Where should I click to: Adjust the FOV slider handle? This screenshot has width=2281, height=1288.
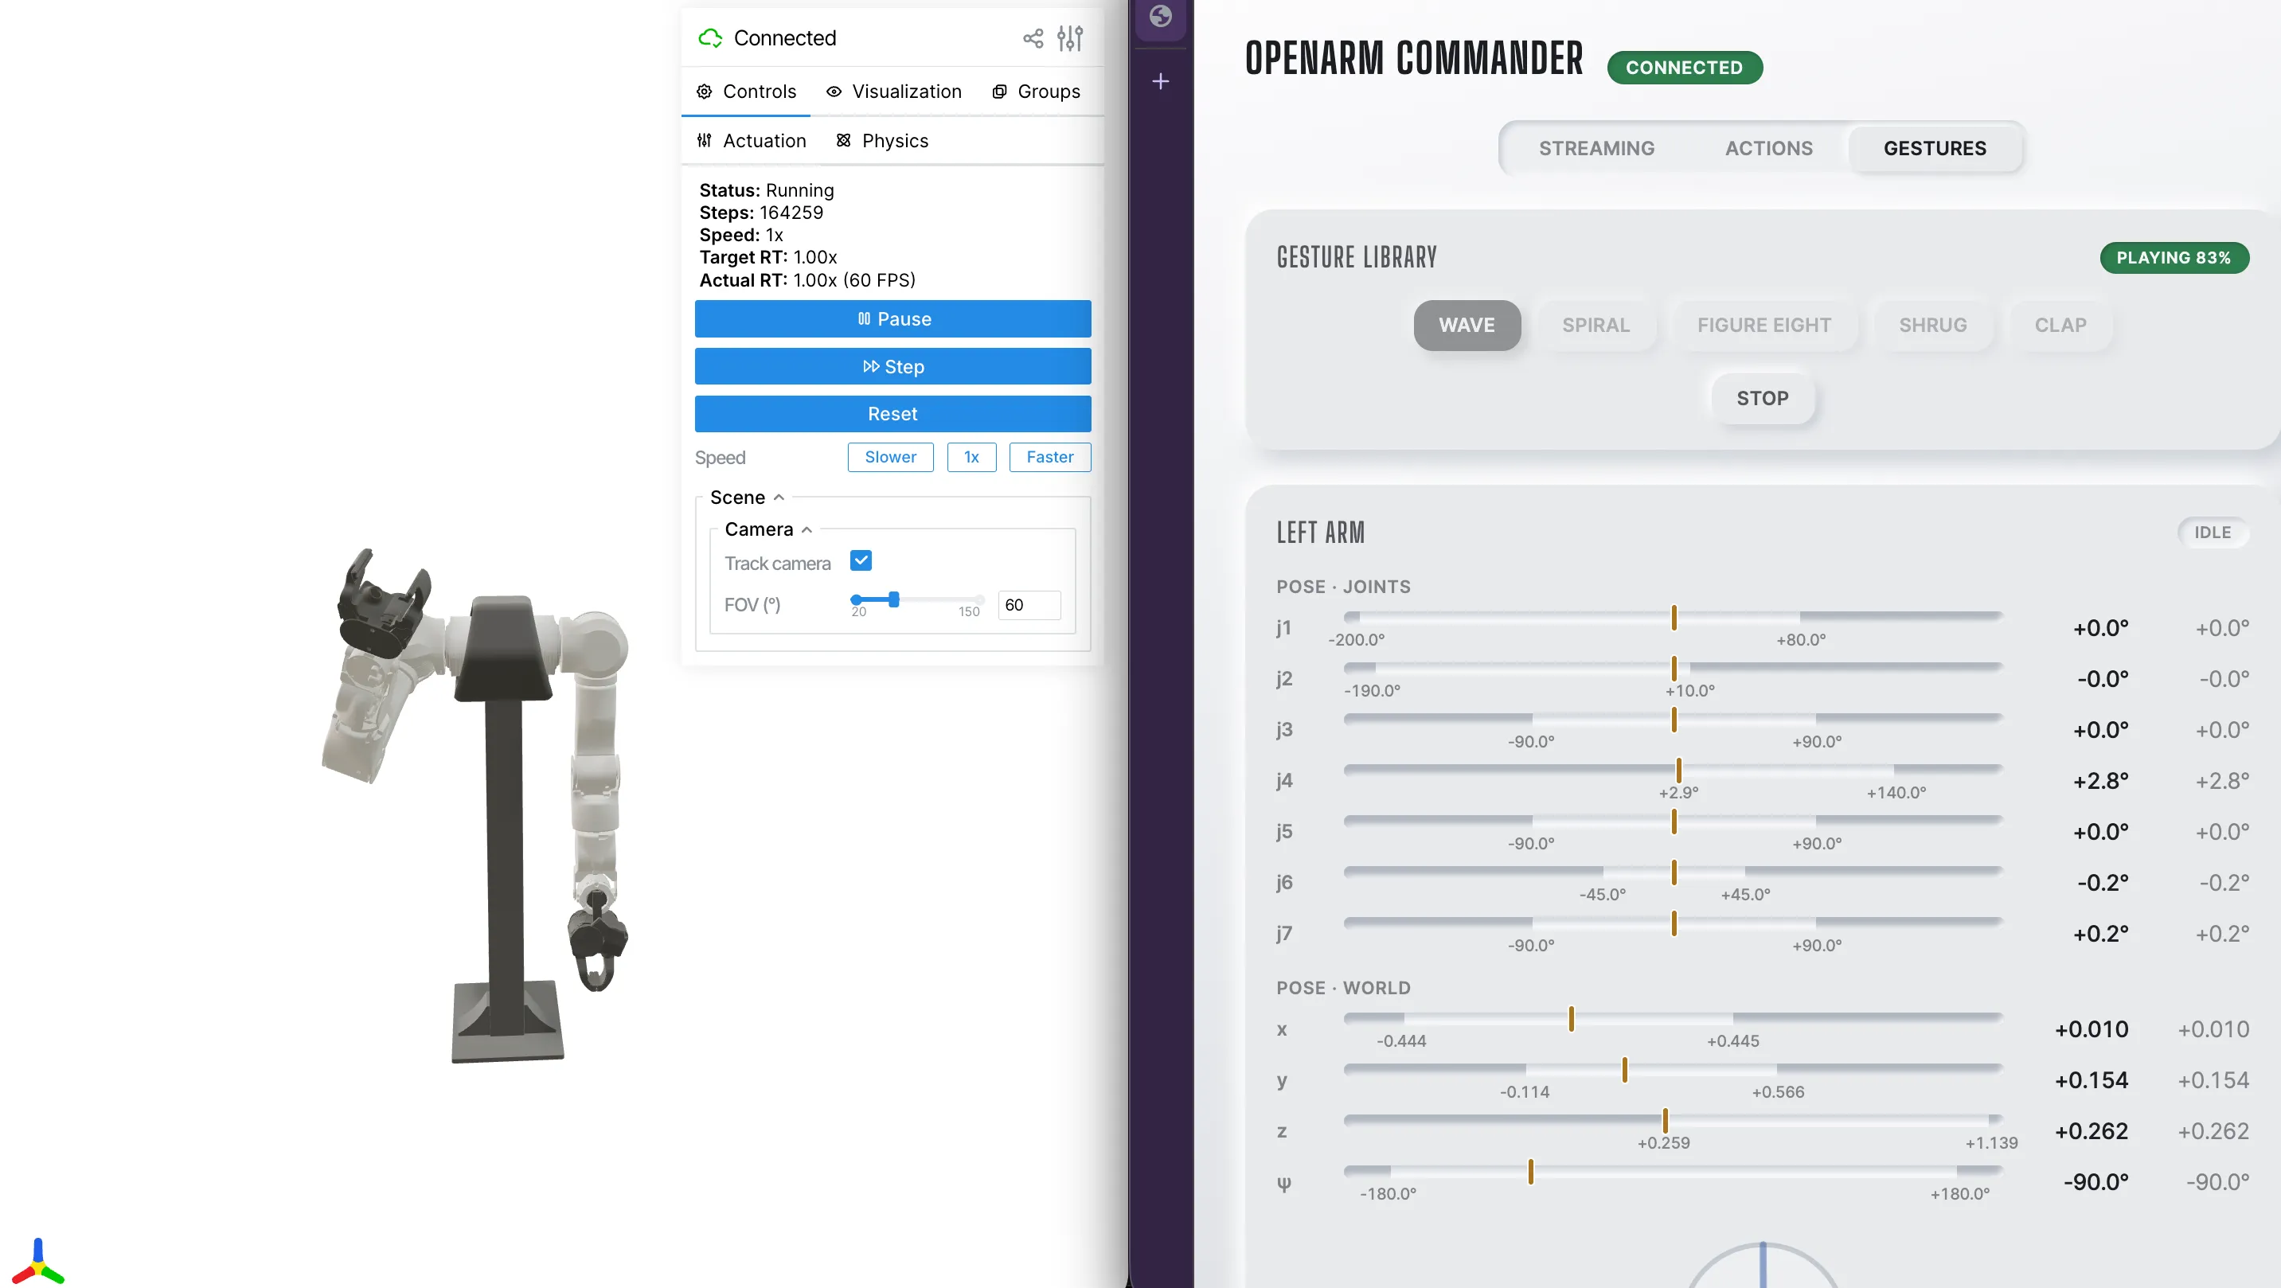click(893, 599)
